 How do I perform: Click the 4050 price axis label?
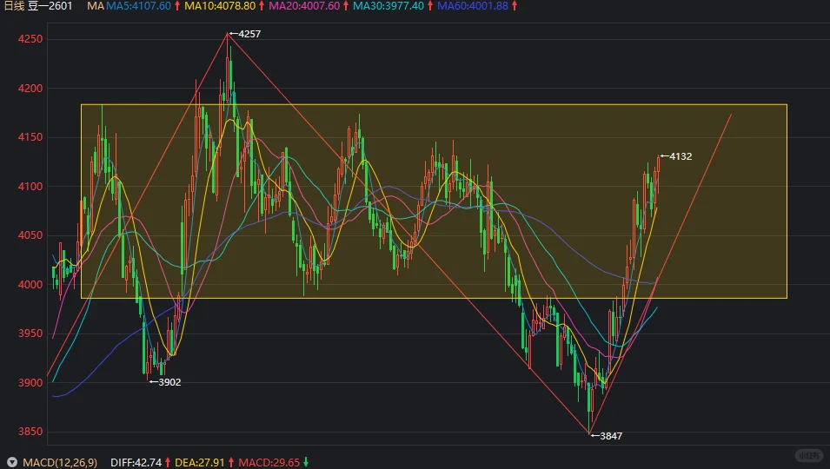pyautogui.click(x=30, y=235)
